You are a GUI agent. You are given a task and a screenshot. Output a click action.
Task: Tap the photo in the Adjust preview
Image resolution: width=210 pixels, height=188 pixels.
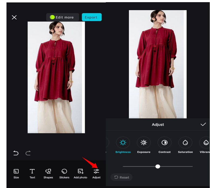click(x=158, y=64)
